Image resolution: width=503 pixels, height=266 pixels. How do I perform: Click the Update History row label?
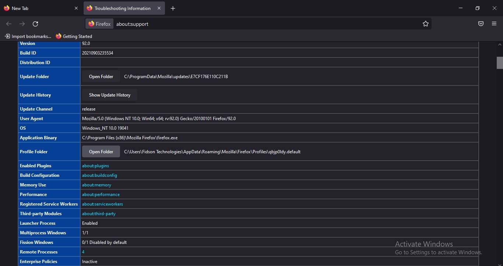(35, 95)
